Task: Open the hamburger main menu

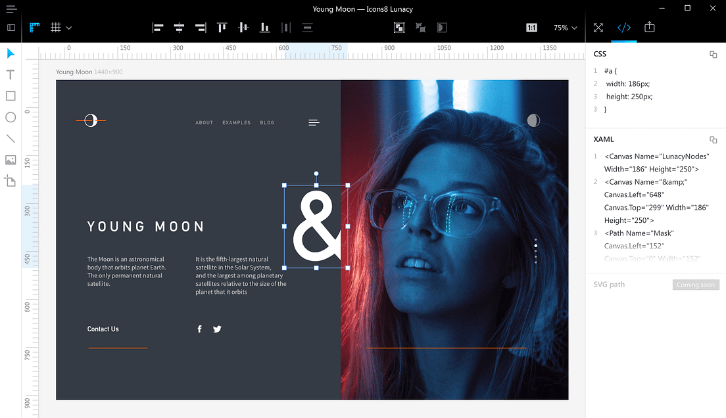Action: [x=11, y=9]
